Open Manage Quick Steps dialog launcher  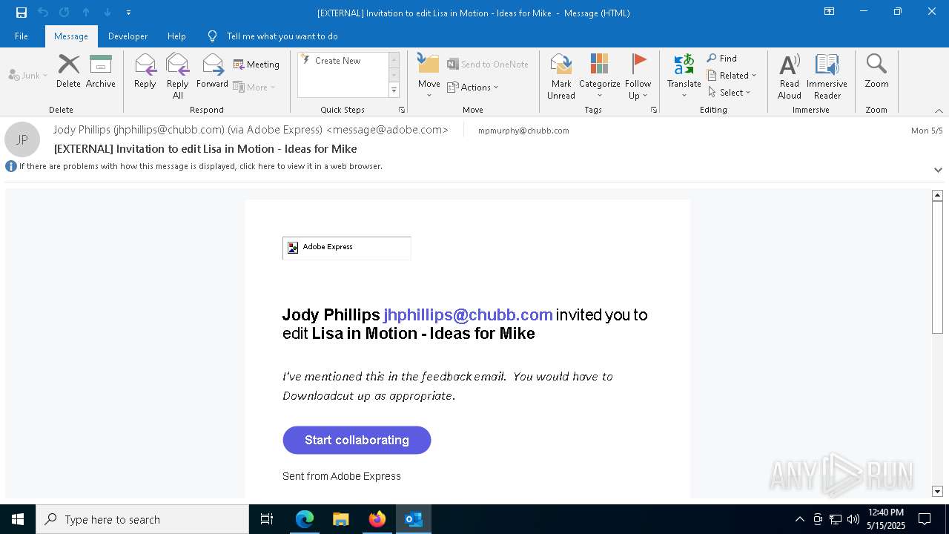pos(402,110)
